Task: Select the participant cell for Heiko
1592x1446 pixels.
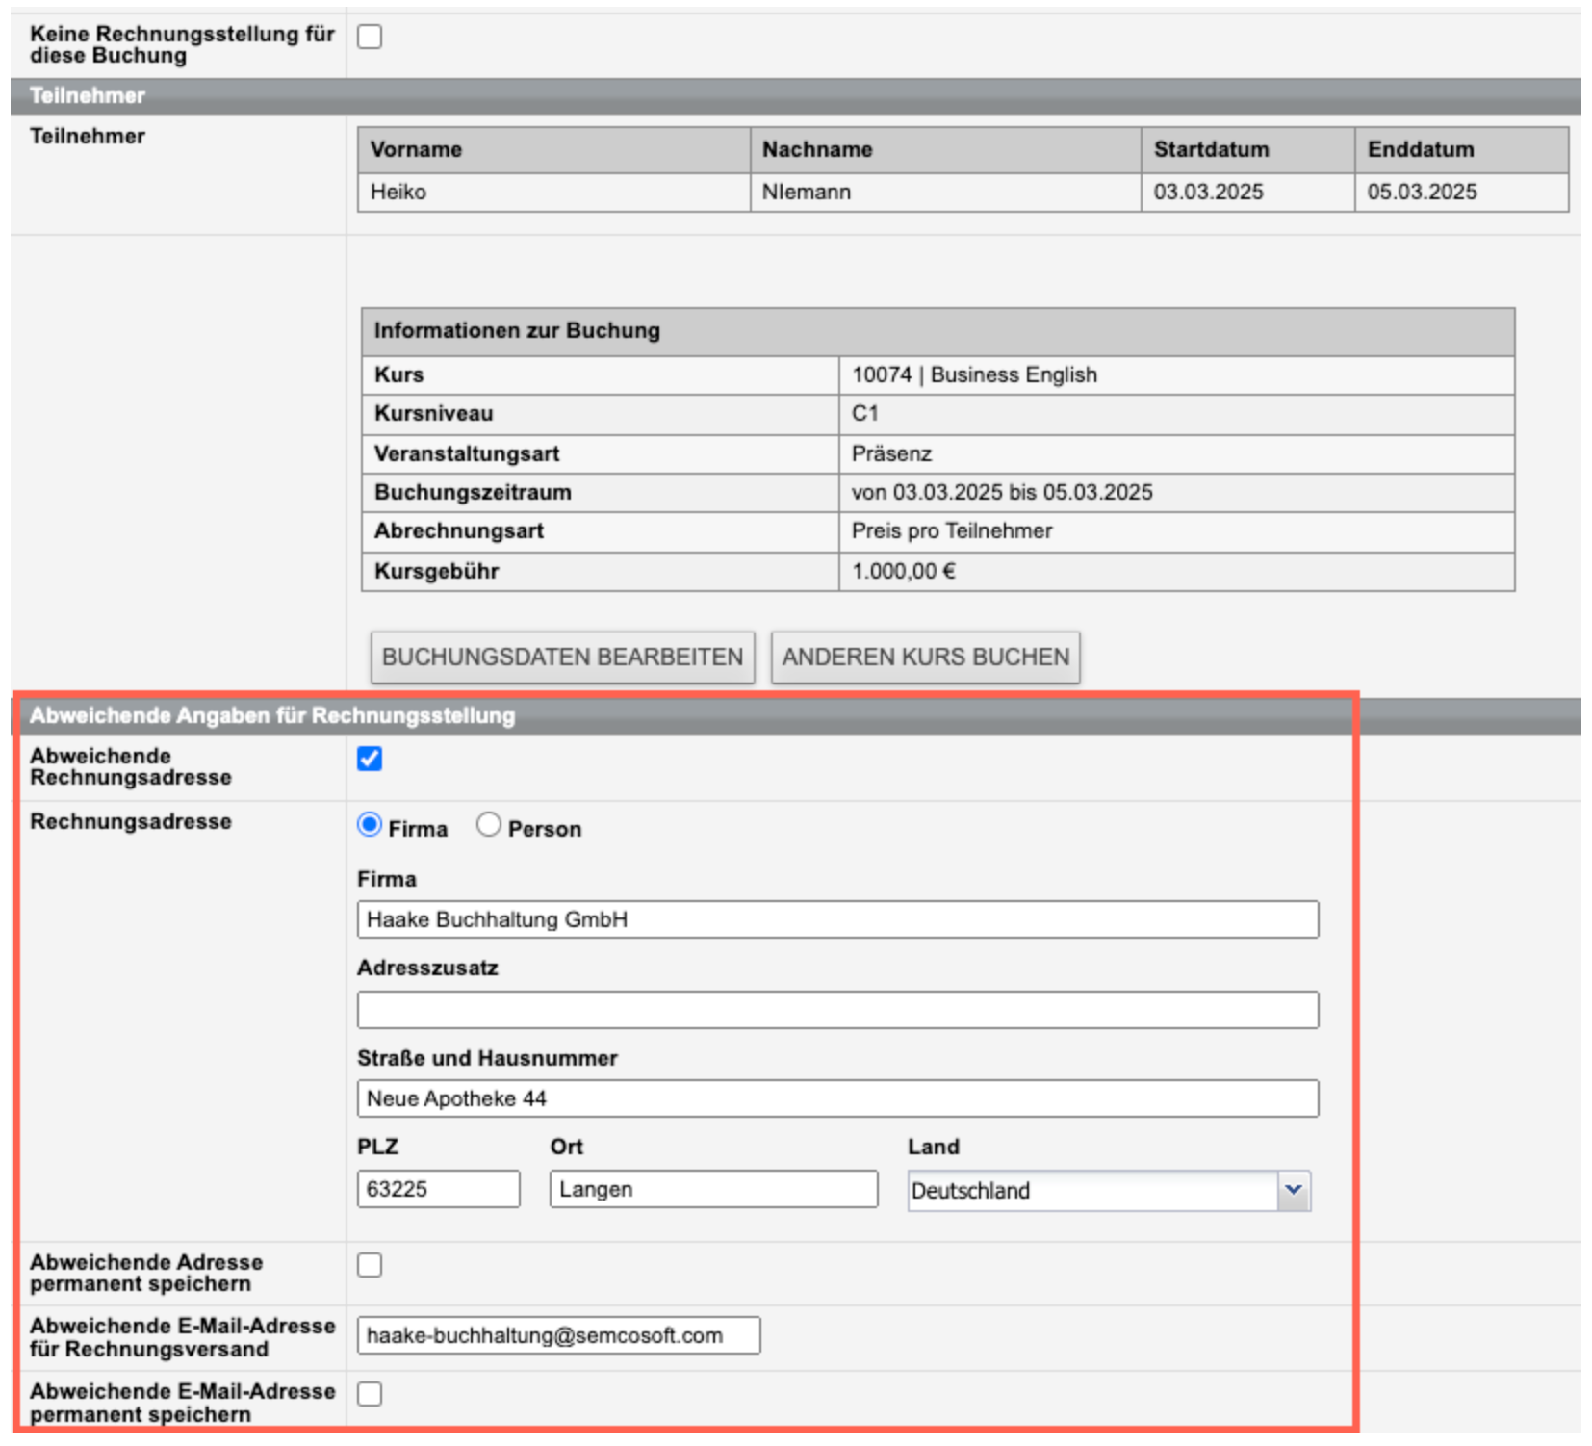Action: coord(553,193)
